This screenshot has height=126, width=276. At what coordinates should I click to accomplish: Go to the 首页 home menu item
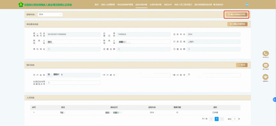96,4
